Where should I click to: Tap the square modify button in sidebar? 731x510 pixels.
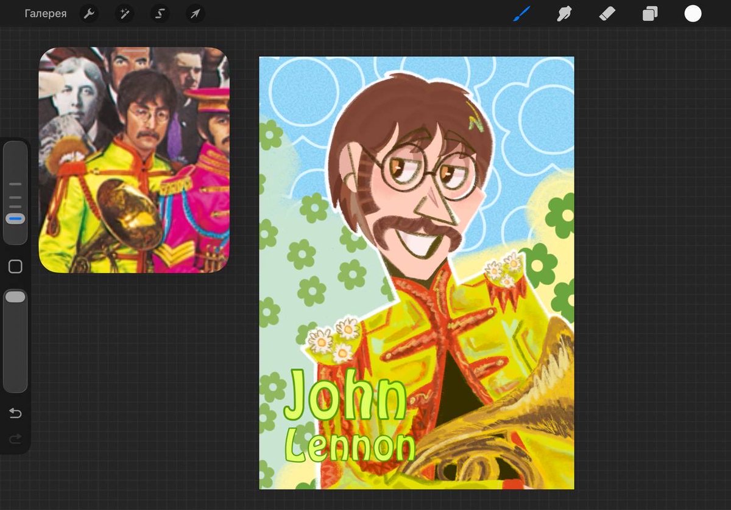point(15,267)
